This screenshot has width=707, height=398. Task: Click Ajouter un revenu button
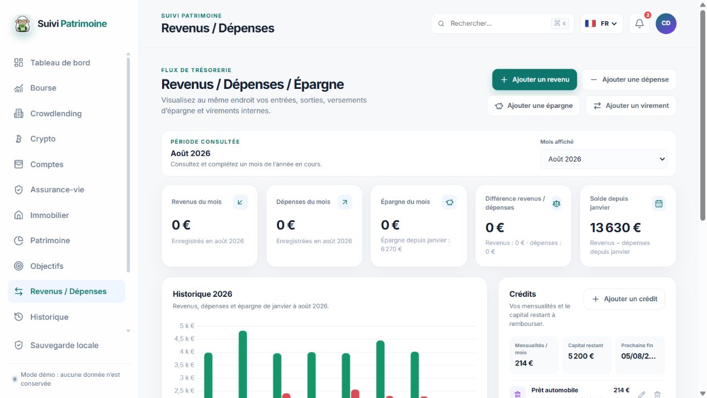pyautogui.click(x=534, y=79)
